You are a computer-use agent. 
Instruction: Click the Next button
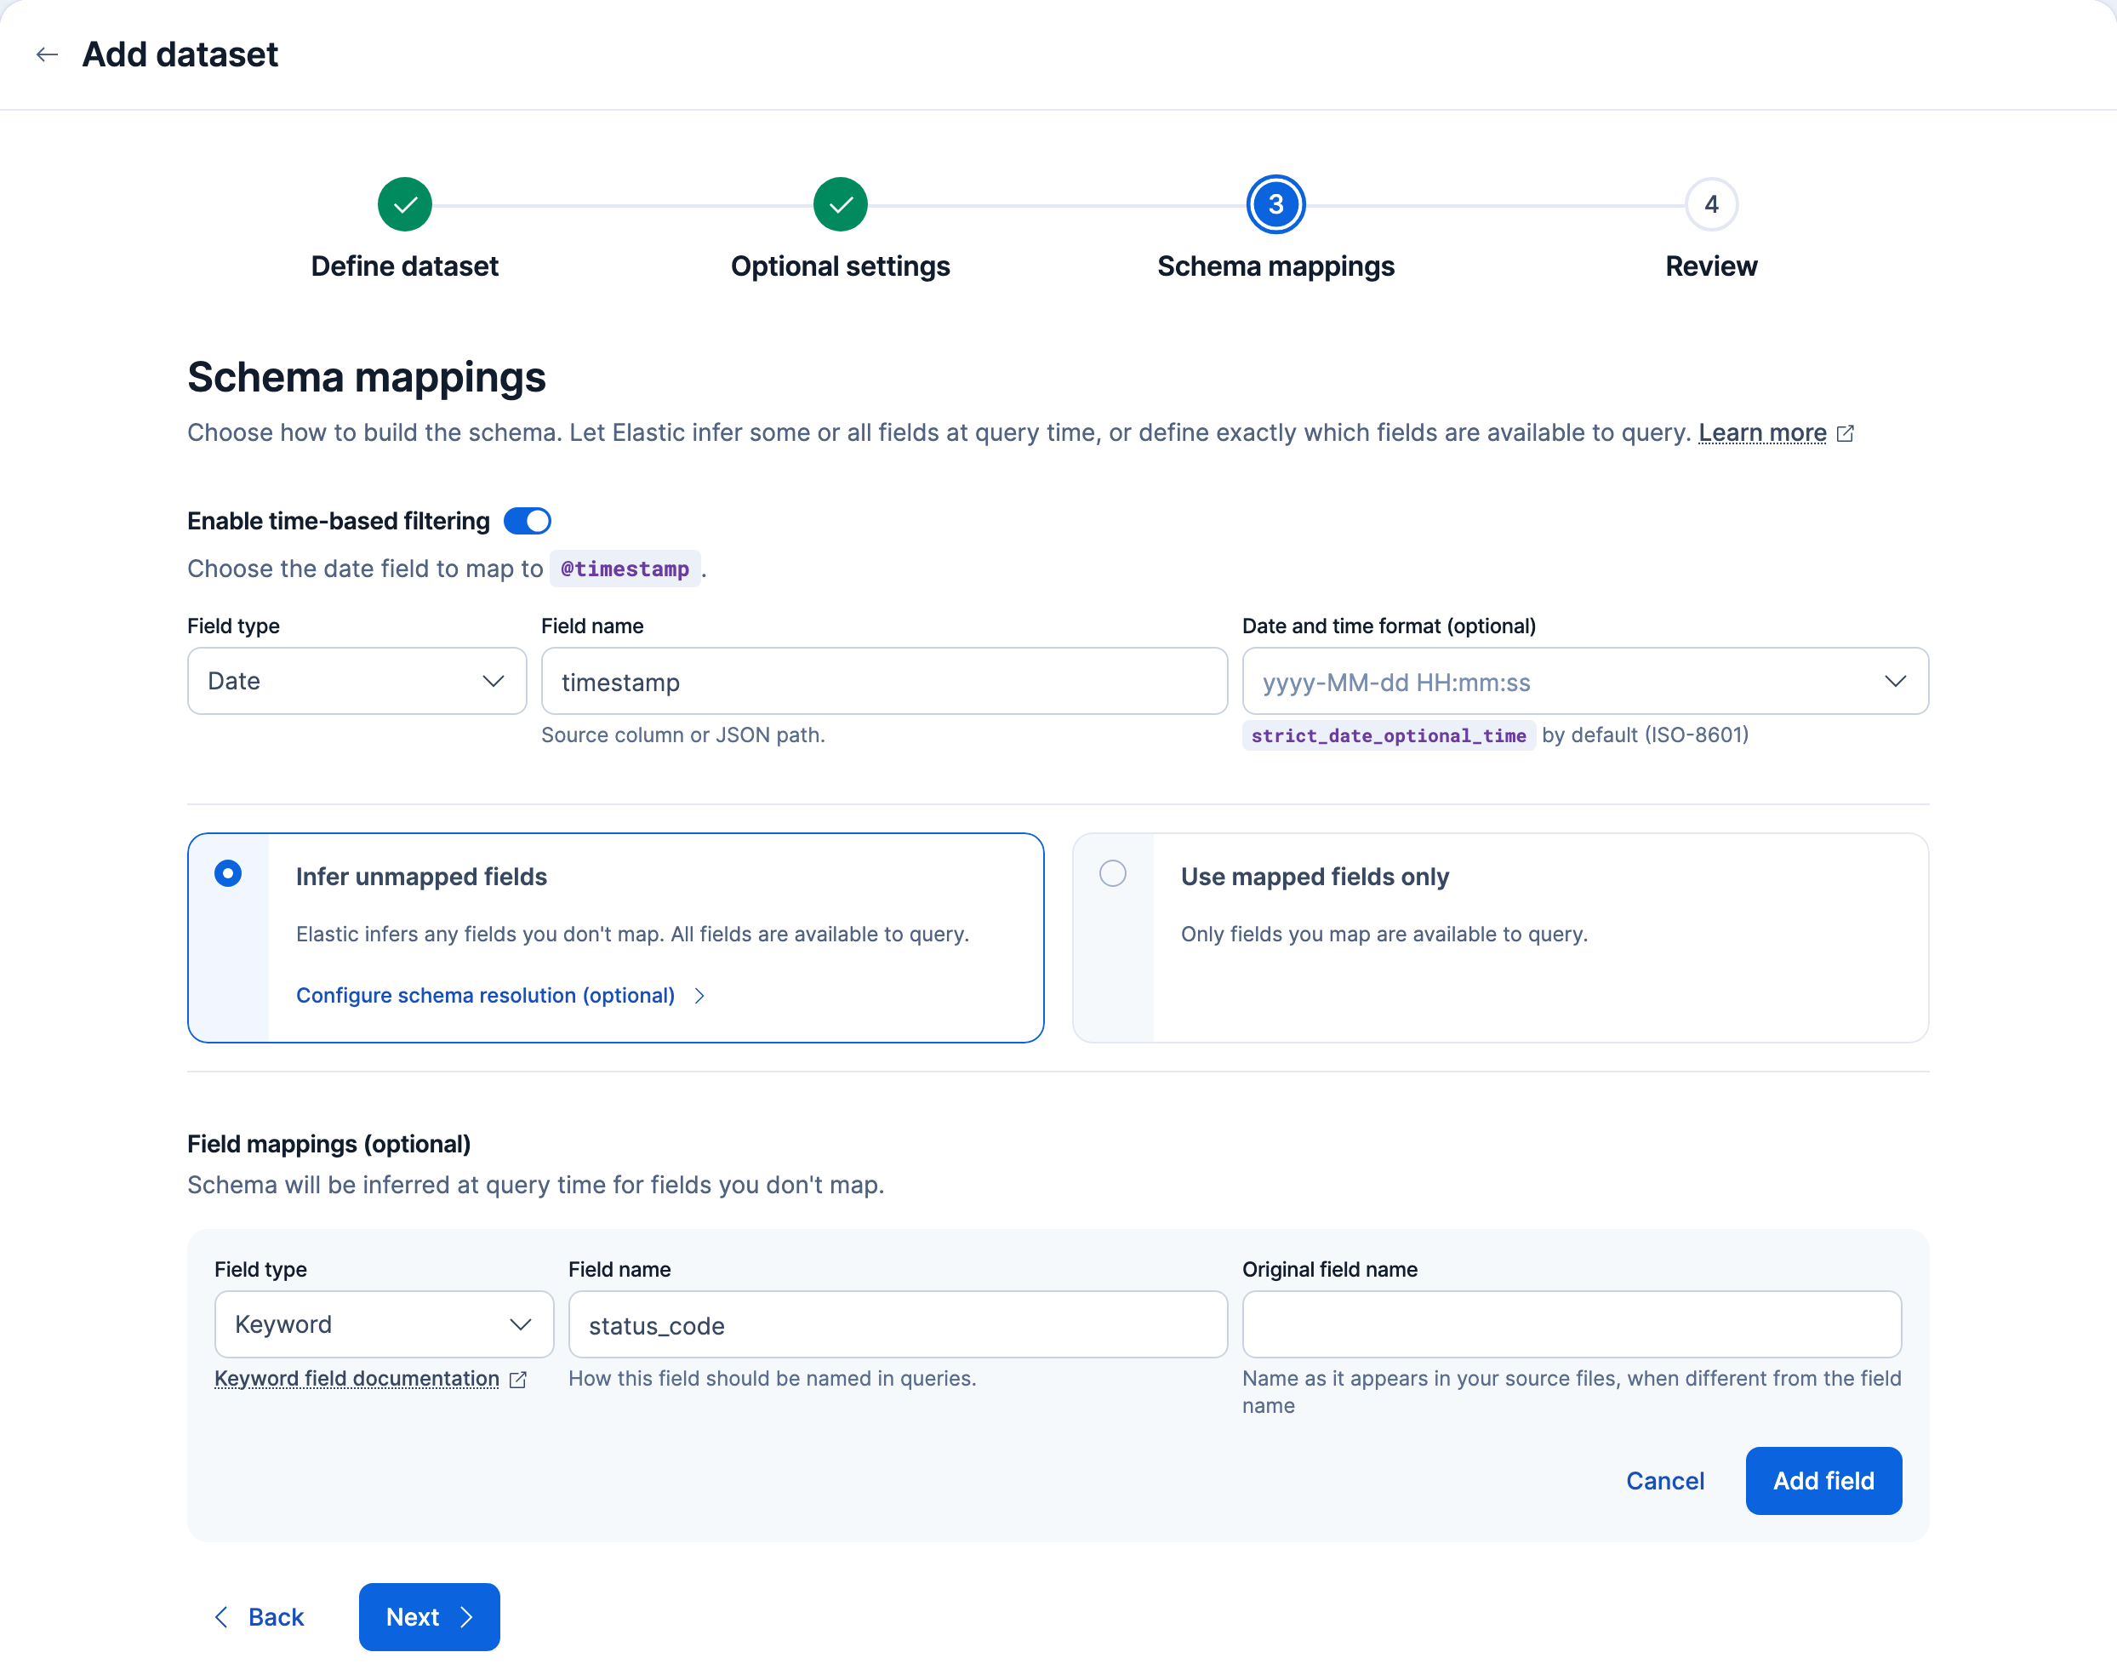pos(430,1617)
